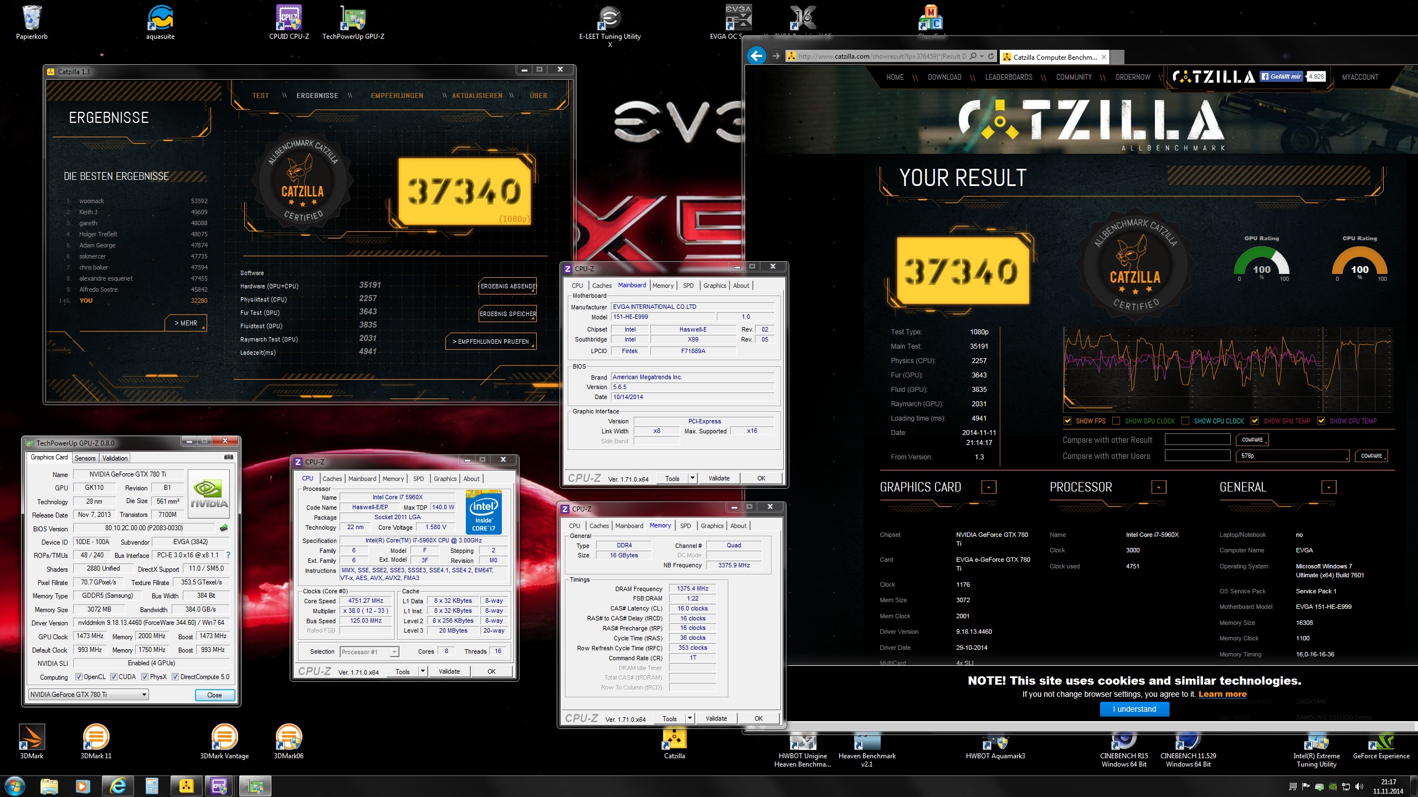Image resolution: width=1418 pixels, height=797 pixels.
Task: Click the Compare with other Users field
Action: coord(1198,456)
